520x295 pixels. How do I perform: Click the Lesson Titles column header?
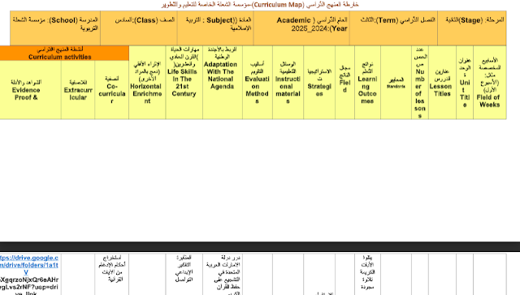(x=442, y=83)
